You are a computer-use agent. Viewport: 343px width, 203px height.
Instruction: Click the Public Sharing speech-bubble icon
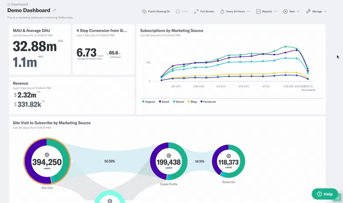point(144,11)
